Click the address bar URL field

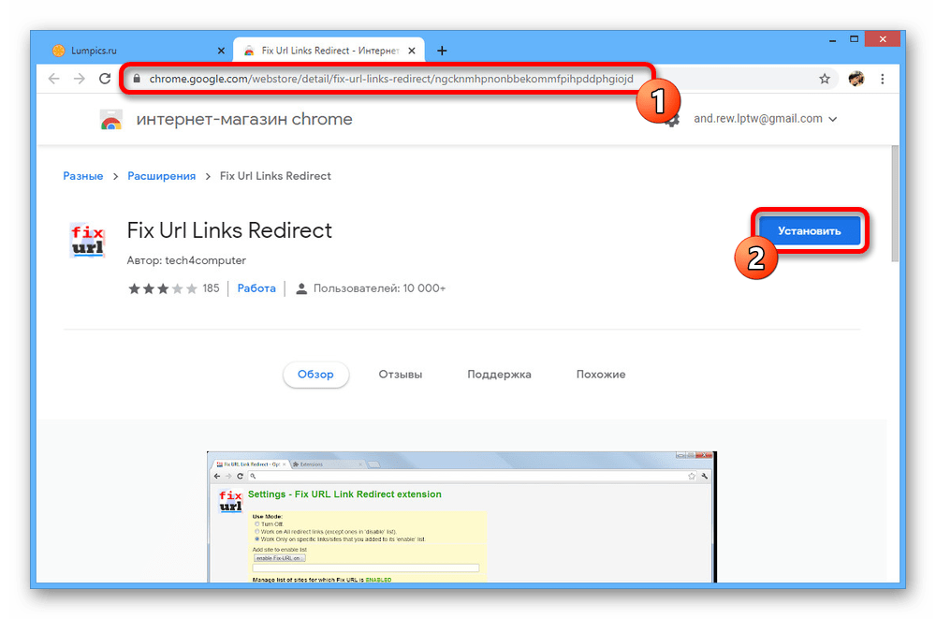(x=391, y=79)
